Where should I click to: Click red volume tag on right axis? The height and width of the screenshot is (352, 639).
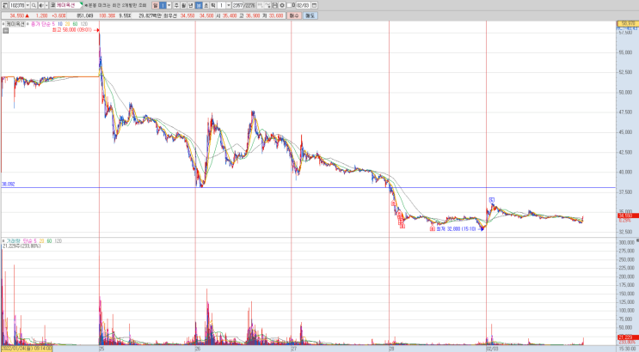(628, 337)
